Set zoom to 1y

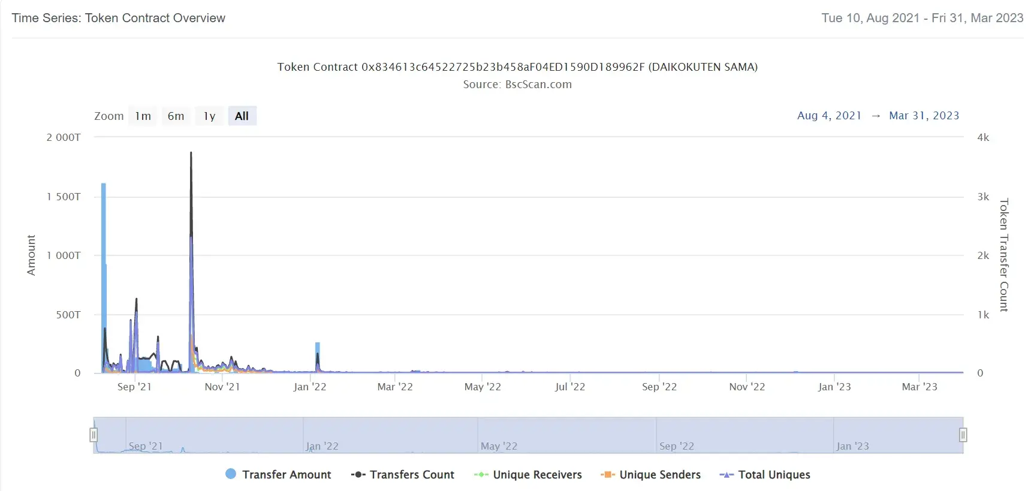pos(209,116)
